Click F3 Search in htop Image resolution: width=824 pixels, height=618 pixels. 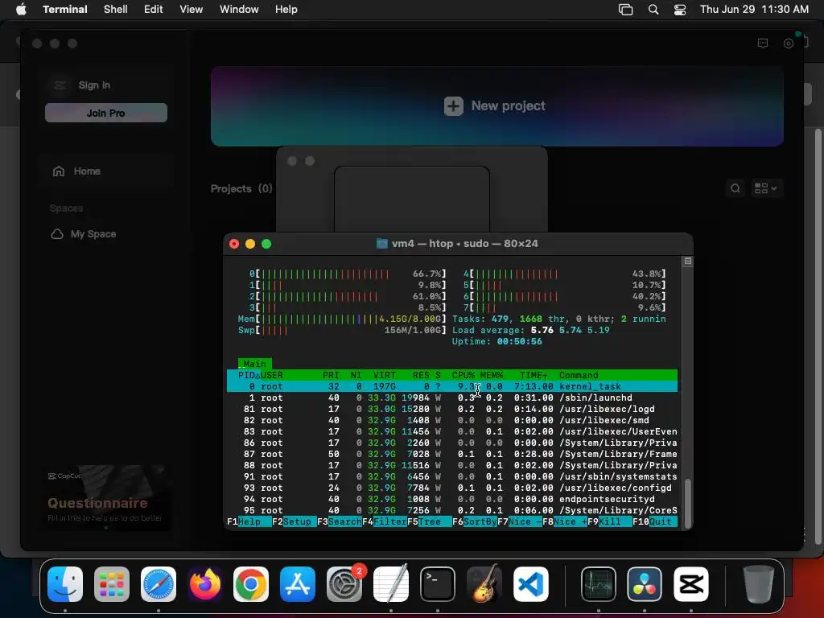pos(340,521)
